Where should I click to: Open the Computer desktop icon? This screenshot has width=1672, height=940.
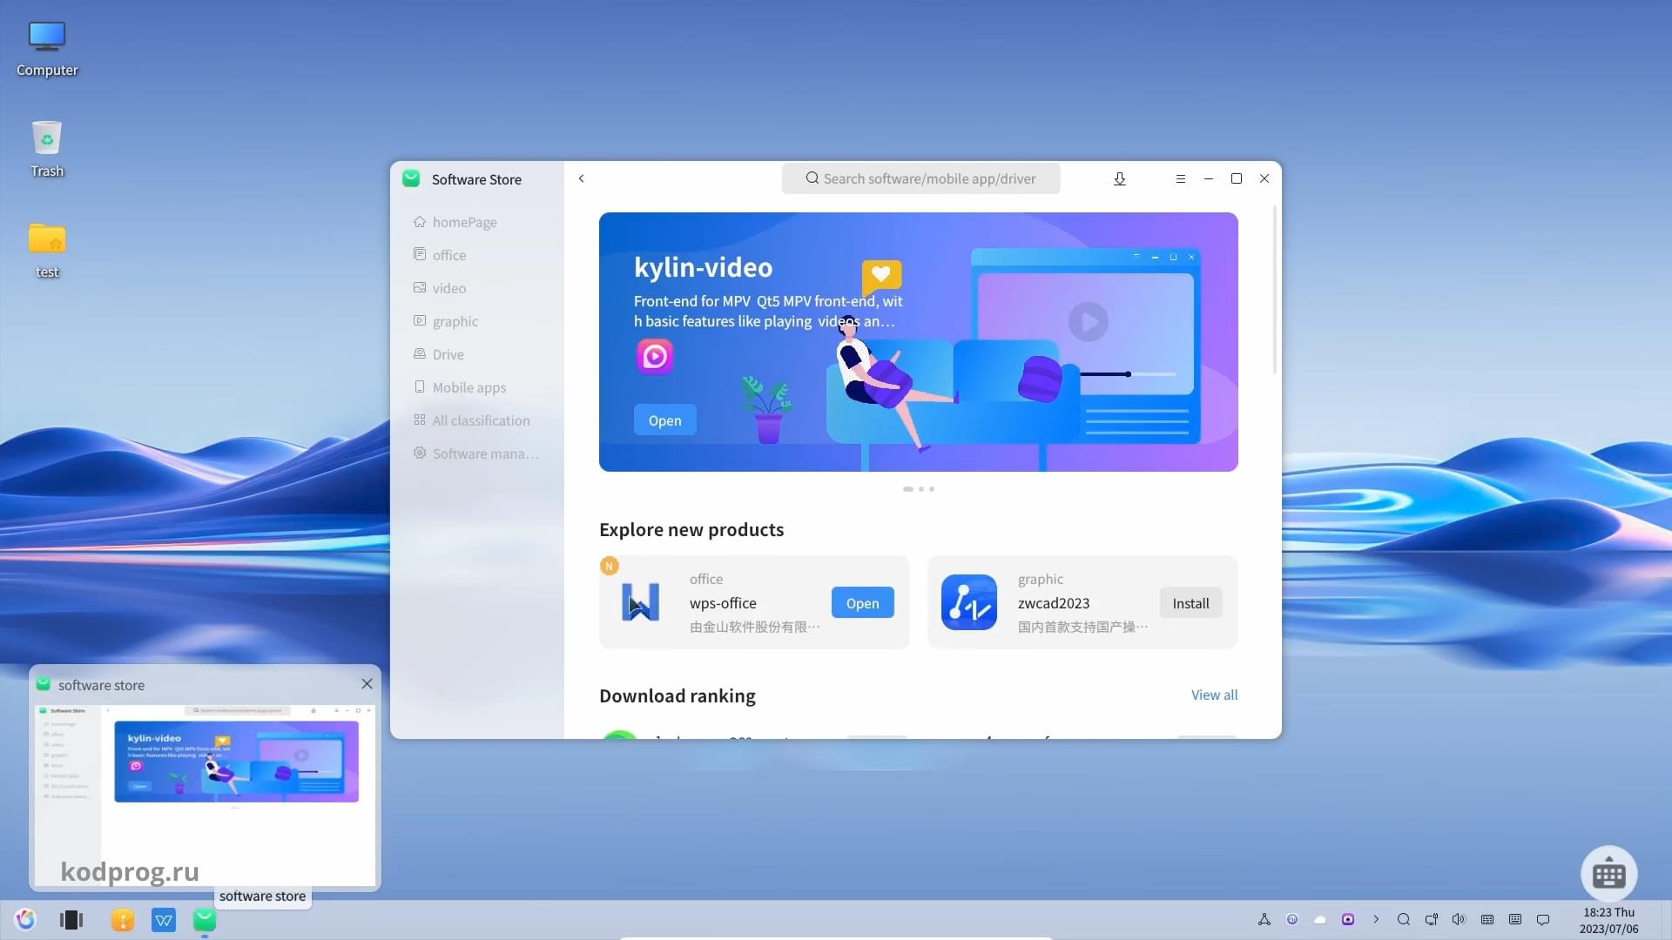point(47,50)
